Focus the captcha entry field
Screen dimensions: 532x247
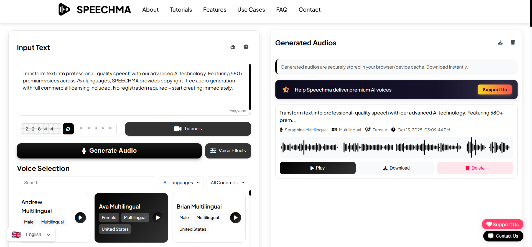(x=96, y=129)
